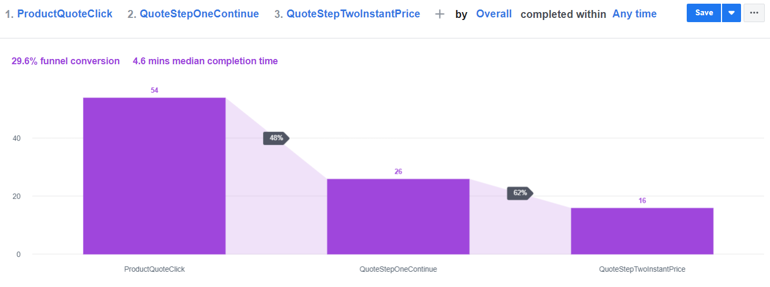Screen dimensions: 770x287
Task: Expand the Save dropdown arrow
Action: coord(731,13)
